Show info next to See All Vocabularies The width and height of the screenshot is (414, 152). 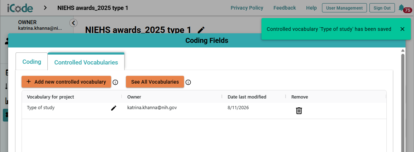pyautogui.click(x=188, y=82)
